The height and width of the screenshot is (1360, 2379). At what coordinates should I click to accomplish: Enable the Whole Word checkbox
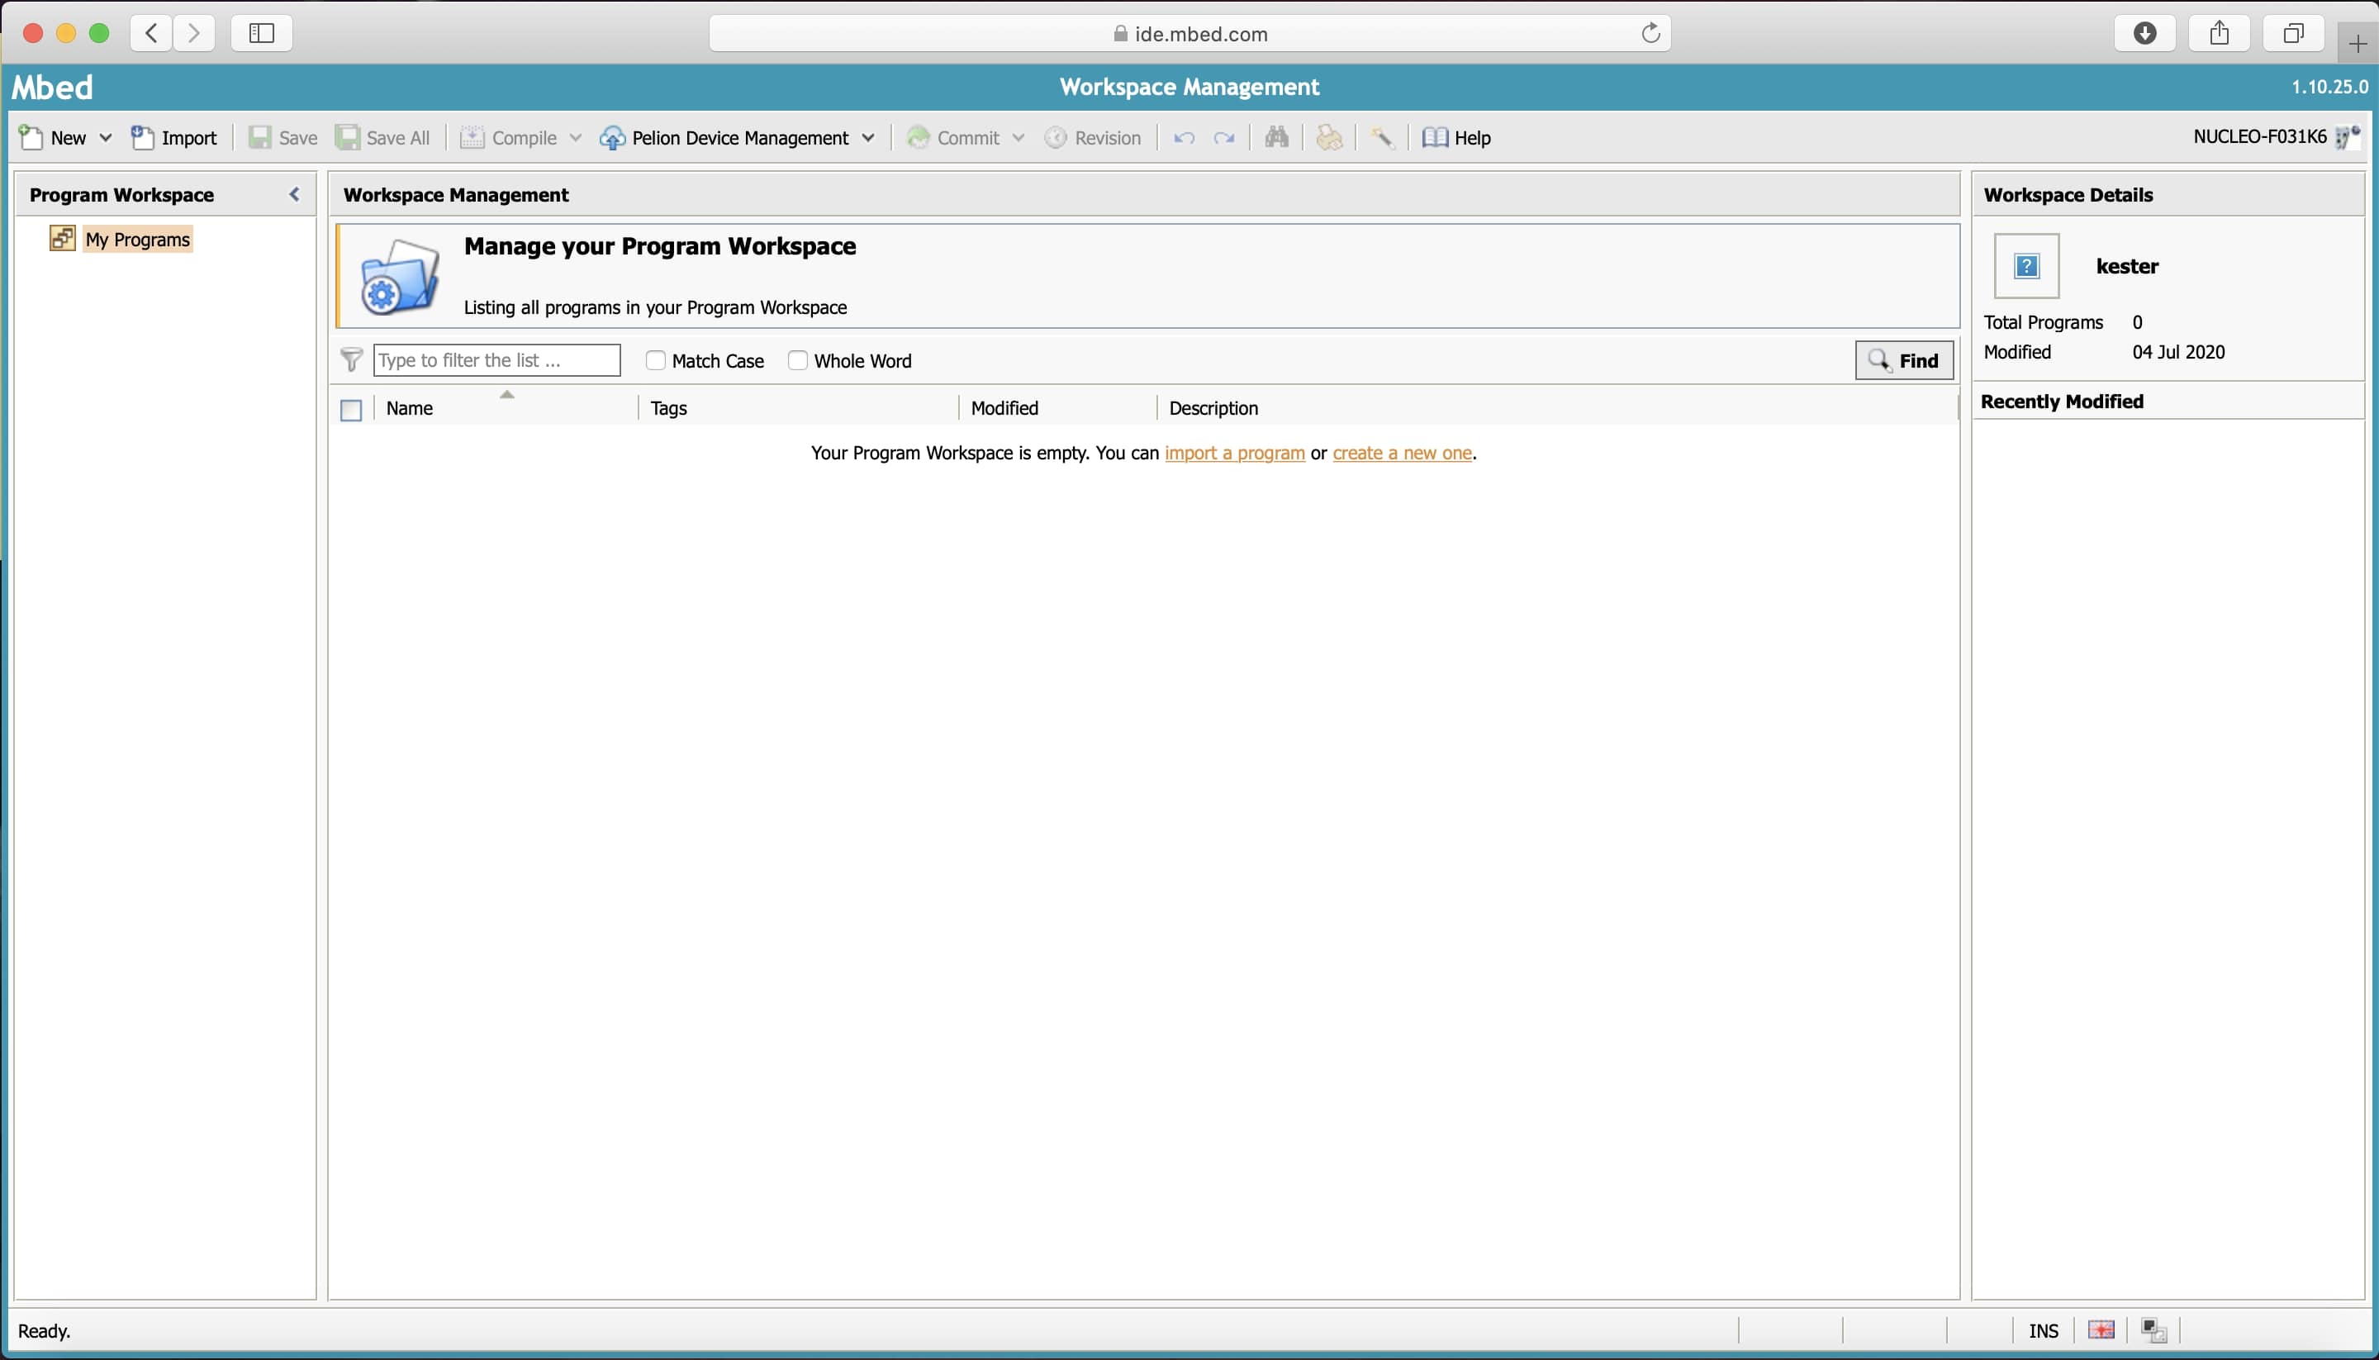pyautogui.click(x=797, y=359)
